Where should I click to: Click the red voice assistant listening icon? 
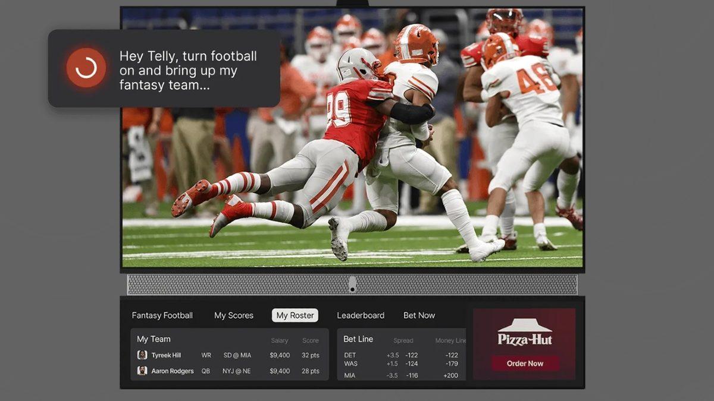[86, 68]
